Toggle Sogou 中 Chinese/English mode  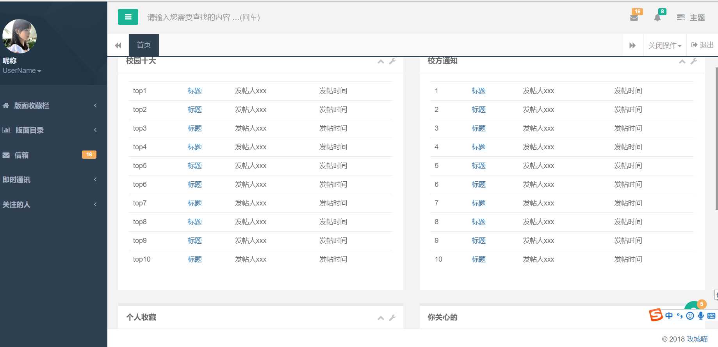[x=669, y=315]
